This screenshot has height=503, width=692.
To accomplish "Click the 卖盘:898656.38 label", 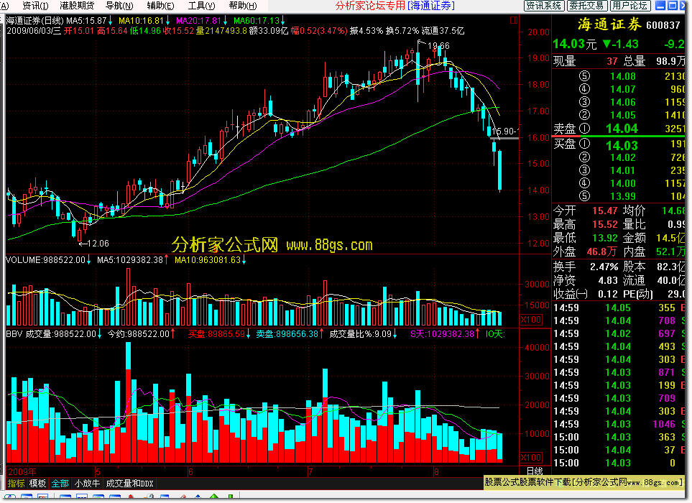I will (x=287, y=334).
